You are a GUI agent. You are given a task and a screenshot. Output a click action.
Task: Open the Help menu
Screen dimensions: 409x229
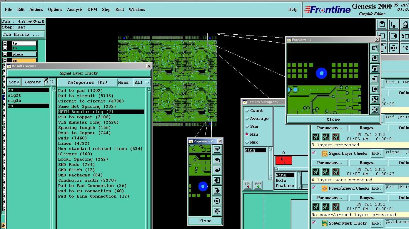(x=293, y=9)
